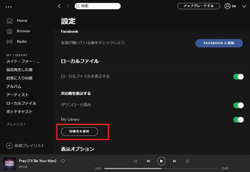Image resolution: width=250 pixels, height=172 pixels.
Task: Seek within the playback progress bar
Action: pos(161,169)
